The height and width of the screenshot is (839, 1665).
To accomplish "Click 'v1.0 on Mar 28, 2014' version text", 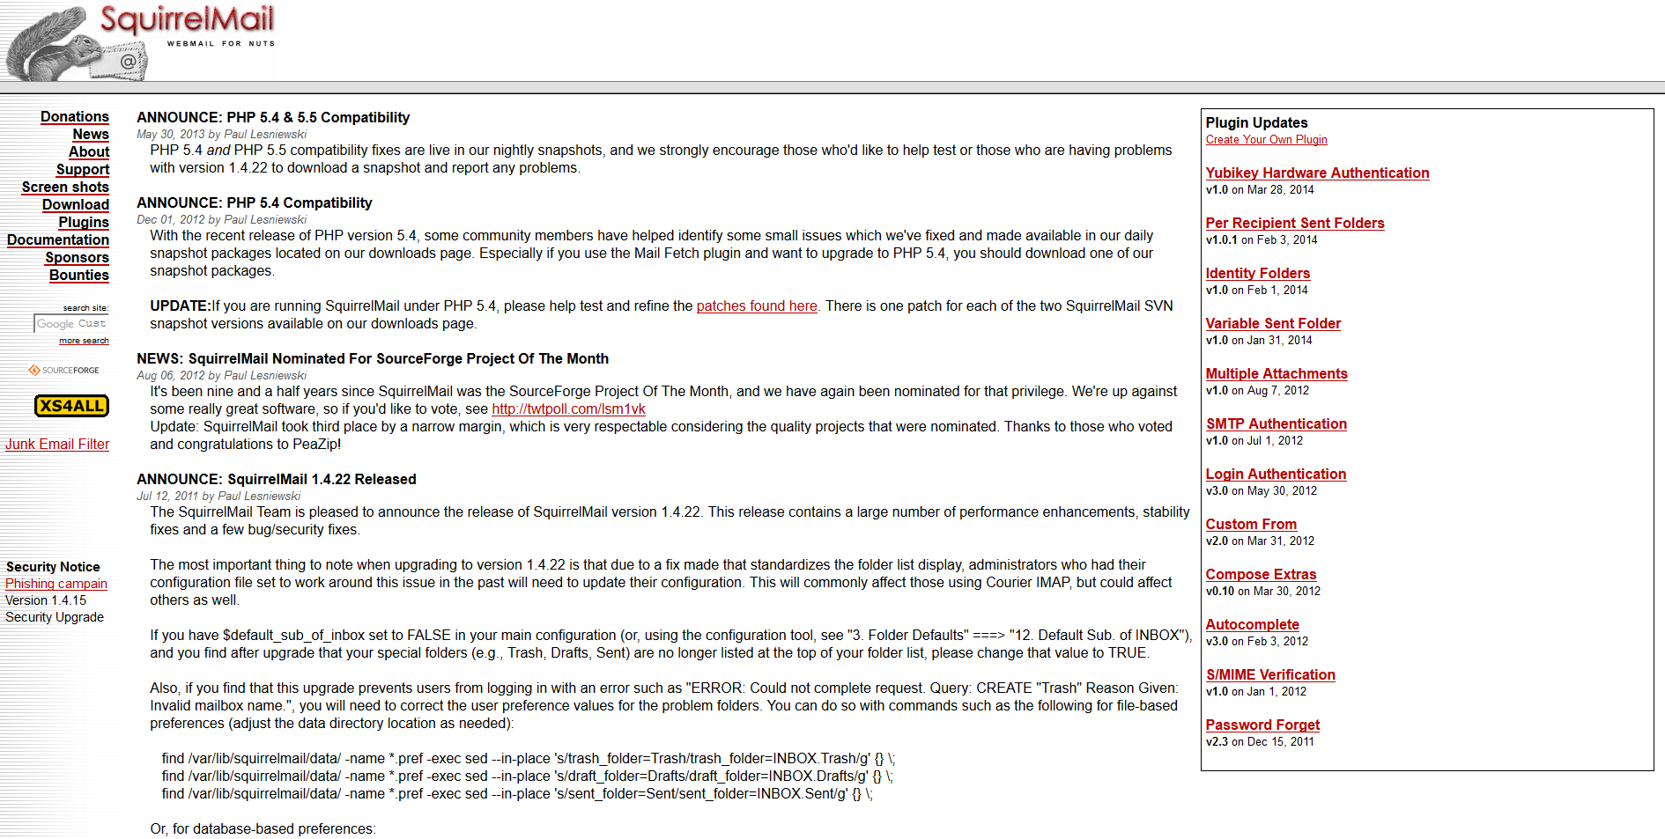I will tap(1260, 190).
